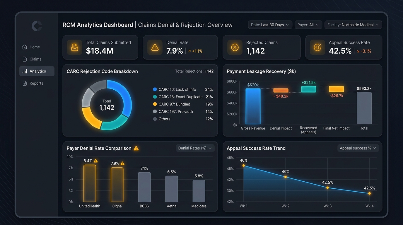403x225 pixels.
Task: Click the app logo in the sidebar
Action: 37,26
